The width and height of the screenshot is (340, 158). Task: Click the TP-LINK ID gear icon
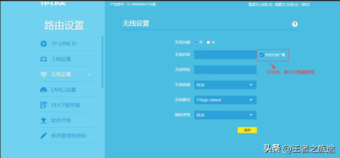click(43, 44)
